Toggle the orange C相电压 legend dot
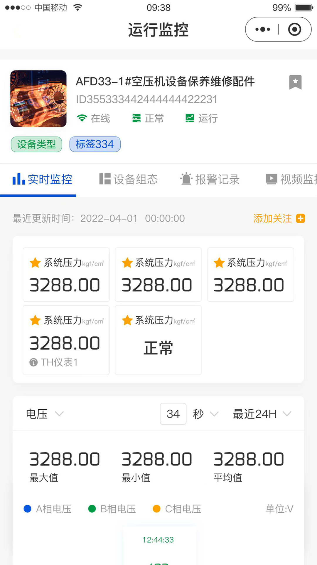 pyautogui.click(x=157, y=509)
